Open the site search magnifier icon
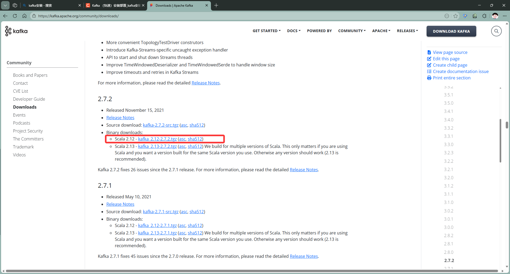Image resolution: width=510 pixels, height=274 pixels. click(496, 31)
